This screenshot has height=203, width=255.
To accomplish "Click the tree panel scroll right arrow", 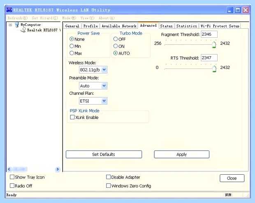I will (58, 169).
